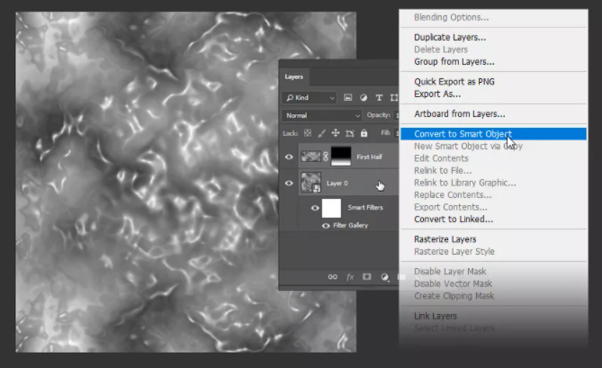Hide the First Half layer

click(289, 157)
